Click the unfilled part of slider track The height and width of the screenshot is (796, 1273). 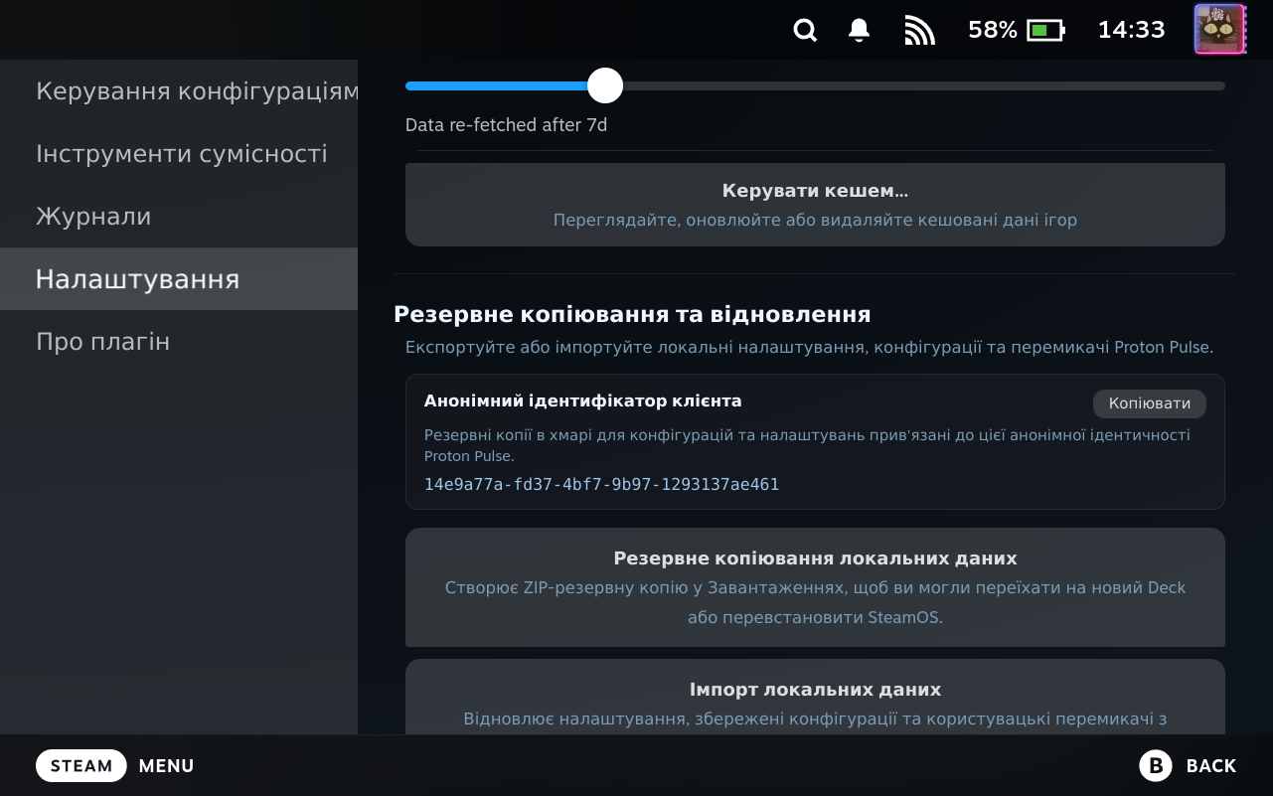click(924, 85)
